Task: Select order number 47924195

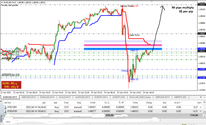Action: pyautogui.click(x=12, y=111)
